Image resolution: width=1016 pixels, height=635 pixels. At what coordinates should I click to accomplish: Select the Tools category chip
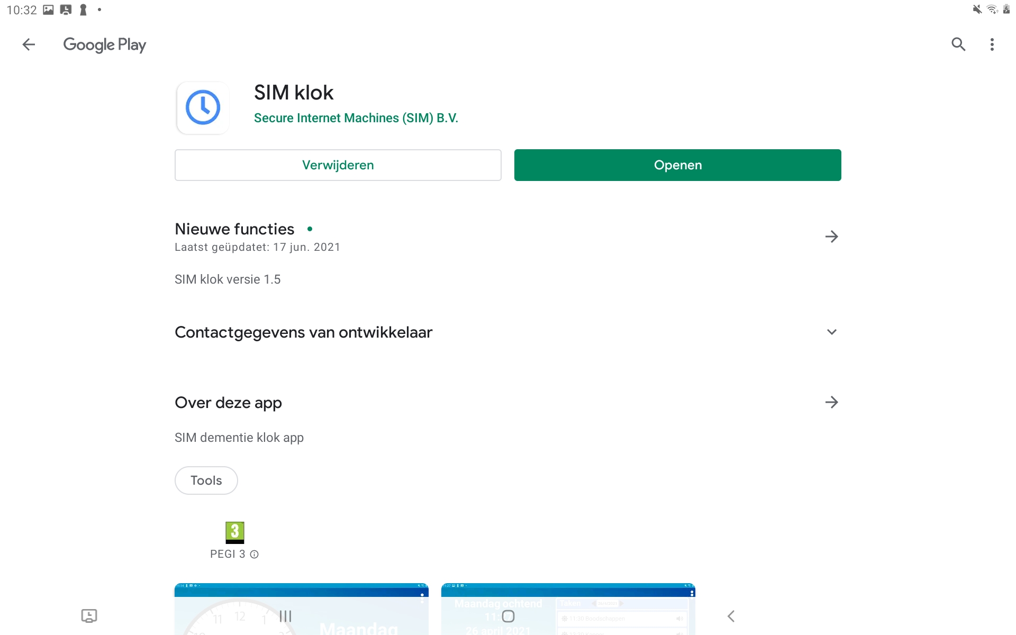(x=206, y=480)
